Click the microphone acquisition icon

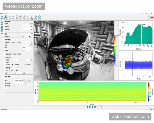coord(13,17)
